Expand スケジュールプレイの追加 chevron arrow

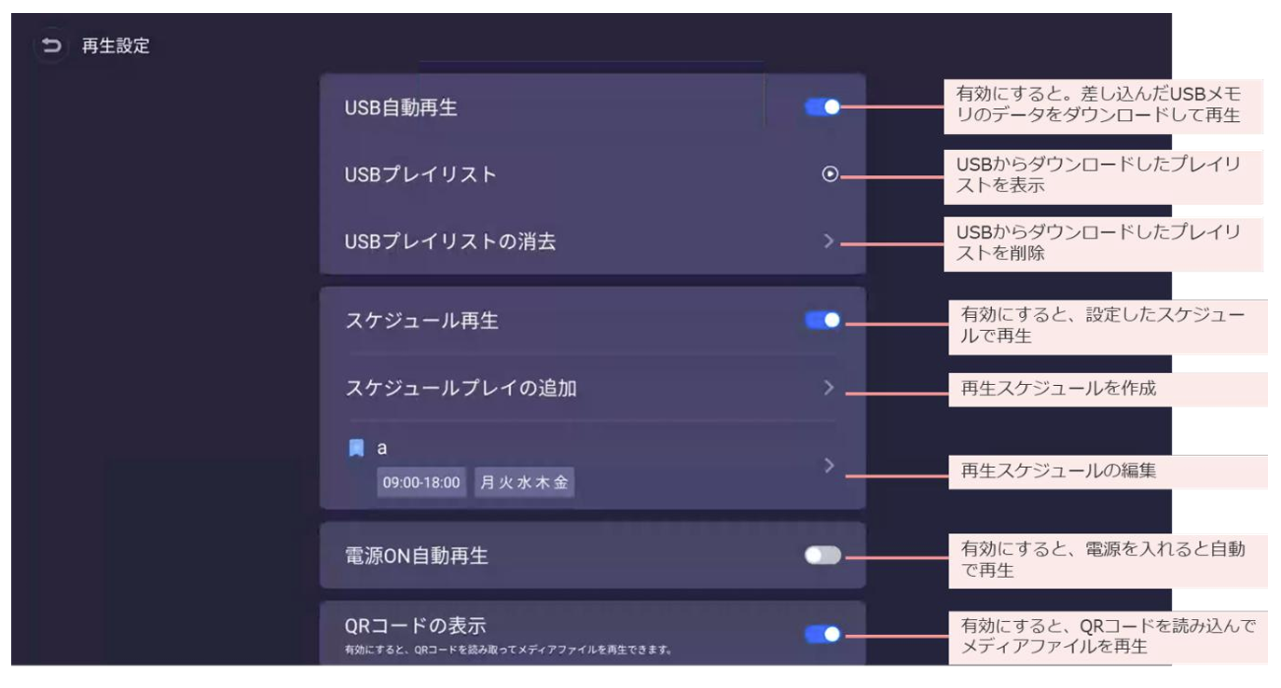[x=829, y=388]
